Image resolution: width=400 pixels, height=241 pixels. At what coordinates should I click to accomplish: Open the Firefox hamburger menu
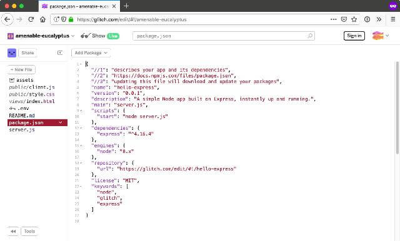[x=393, y=19]
